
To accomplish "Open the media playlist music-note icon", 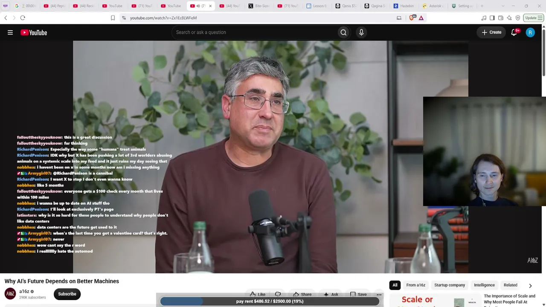I will click(484, 18).
